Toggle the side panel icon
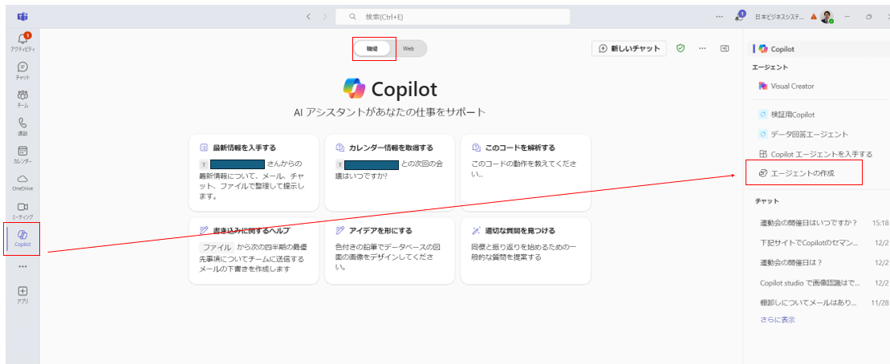 click(x=724, y=49)
